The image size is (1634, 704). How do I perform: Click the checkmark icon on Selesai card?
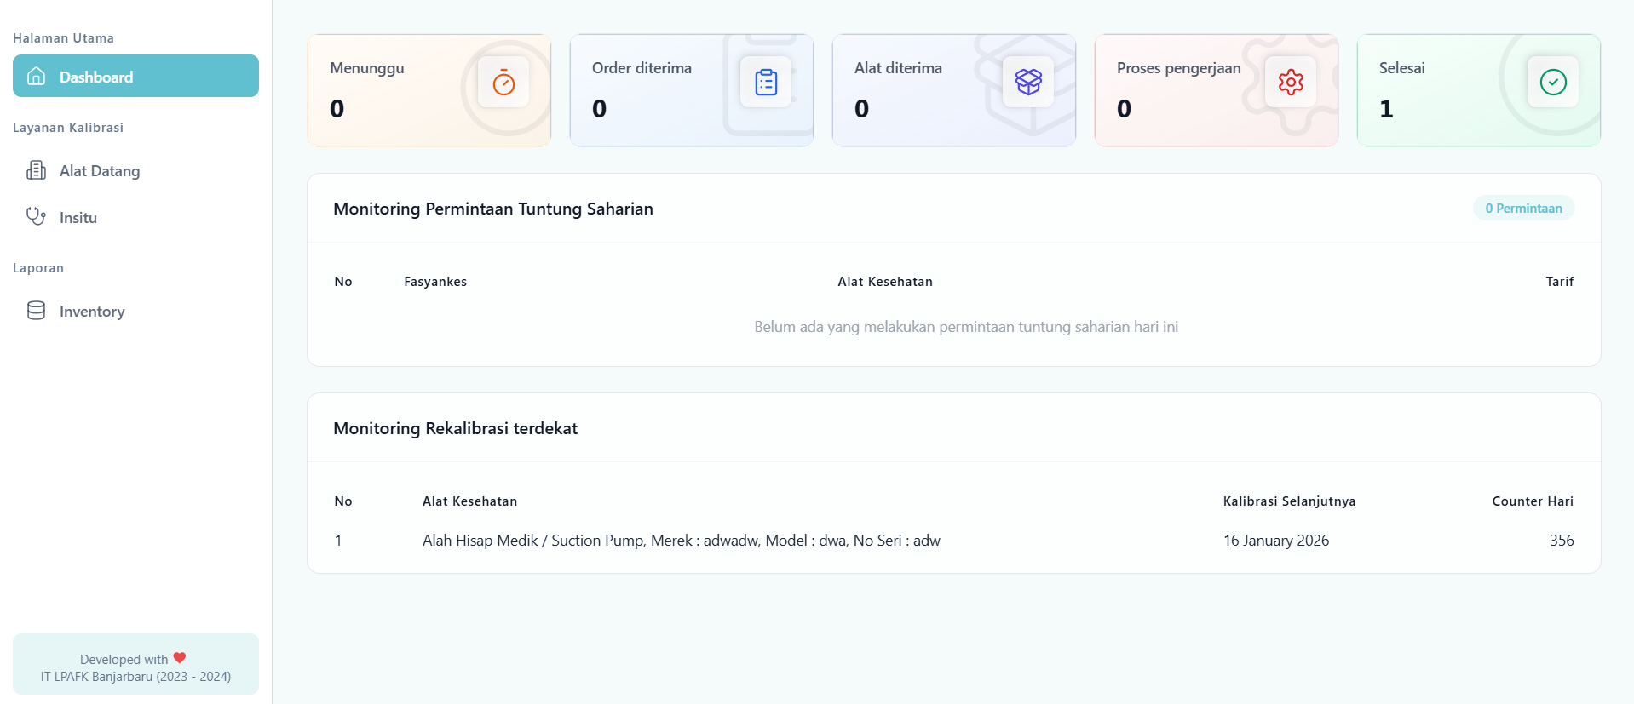(x=1553, y=82)
